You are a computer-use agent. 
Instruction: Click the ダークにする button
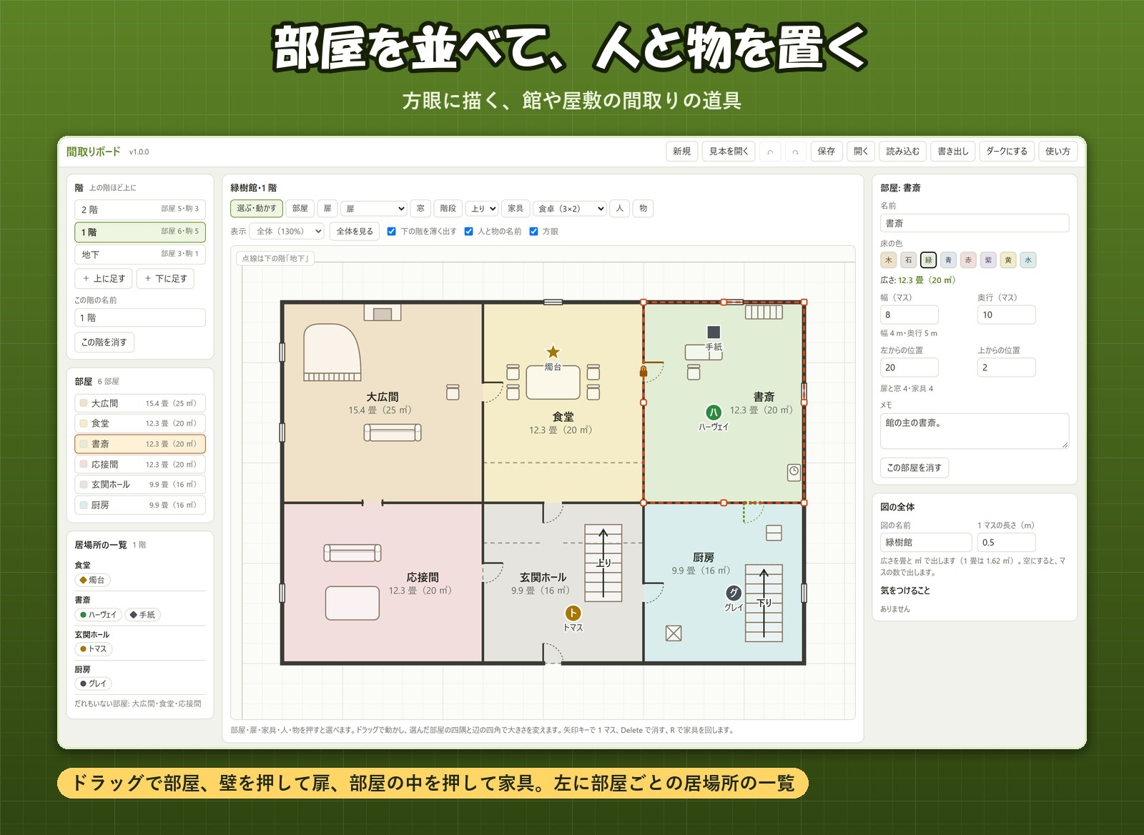click(x=1007, y=152)
